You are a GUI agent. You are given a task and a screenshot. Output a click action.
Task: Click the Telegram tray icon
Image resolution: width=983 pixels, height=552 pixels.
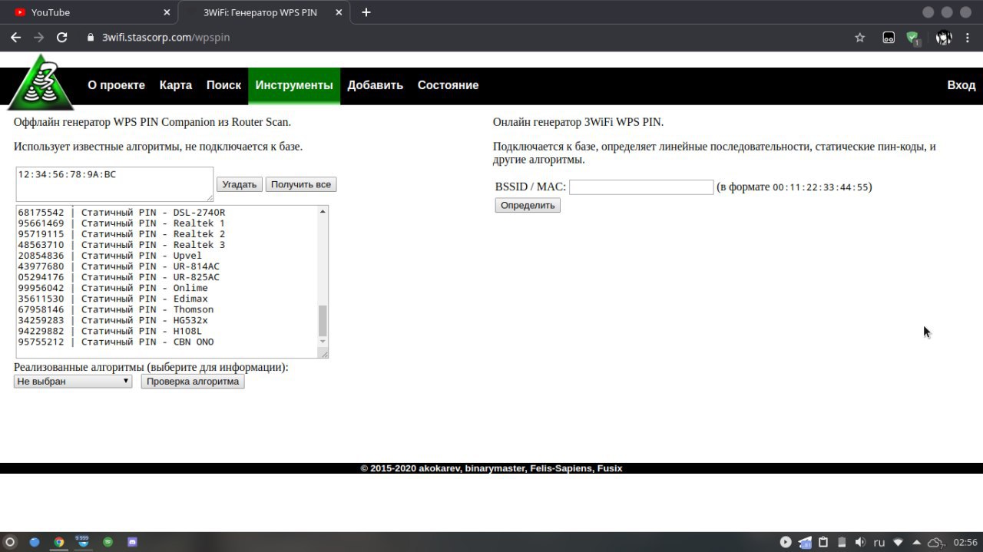tap(805, 542)
